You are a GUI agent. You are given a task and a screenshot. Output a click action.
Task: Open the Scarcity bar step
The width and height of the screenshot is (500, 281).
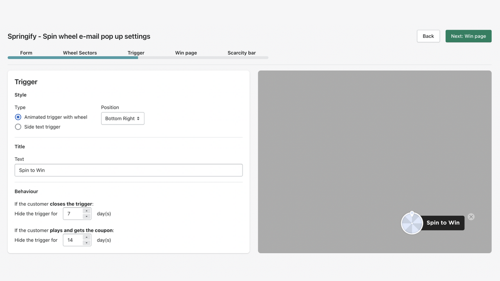point(242,53)
